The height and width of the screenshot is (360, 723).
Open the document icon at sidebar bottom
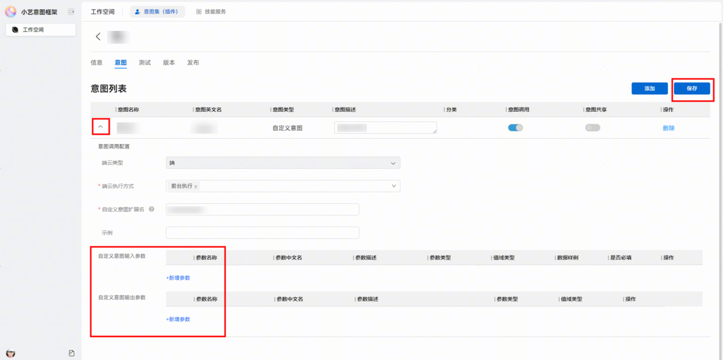(72, 353)
